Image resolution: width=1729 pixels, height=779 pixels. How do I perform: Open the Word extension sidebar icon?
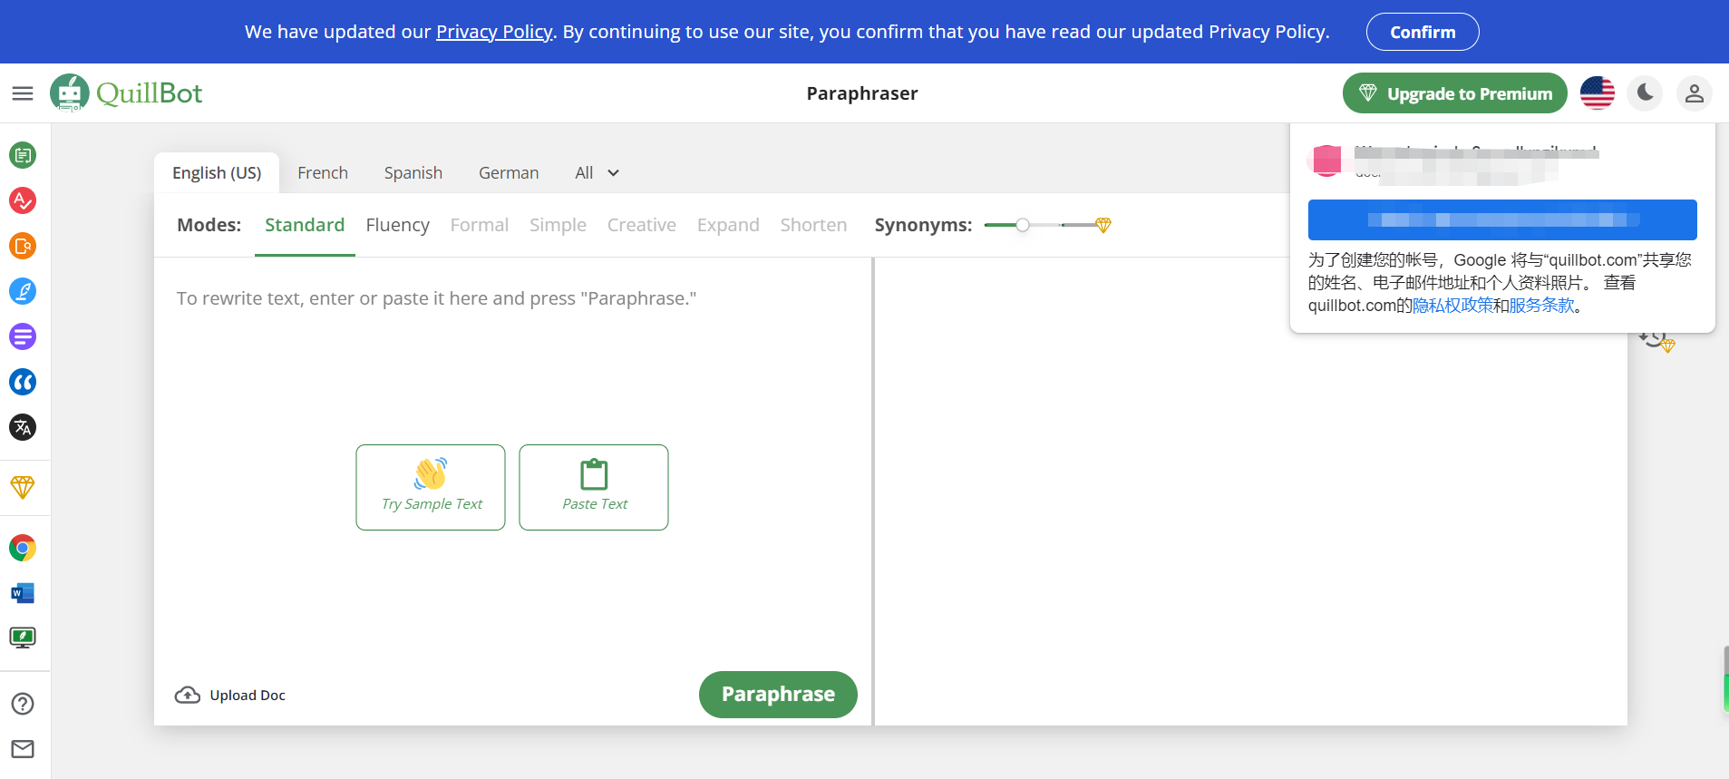(x=23, y=593)
